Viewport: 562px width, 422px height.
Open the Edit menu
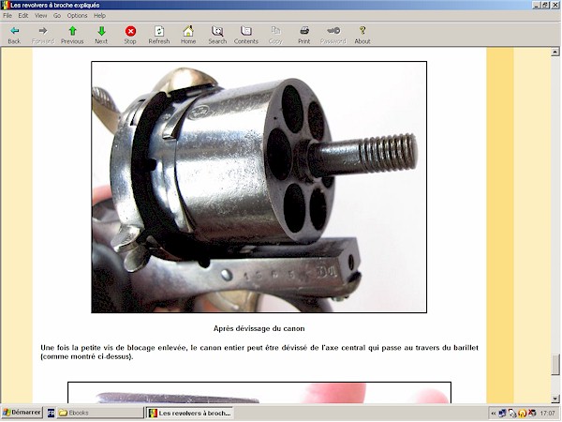pos(23,15)
